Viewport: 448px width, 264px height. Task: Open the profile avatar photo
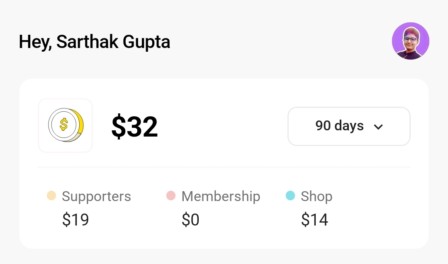point(410,41)
